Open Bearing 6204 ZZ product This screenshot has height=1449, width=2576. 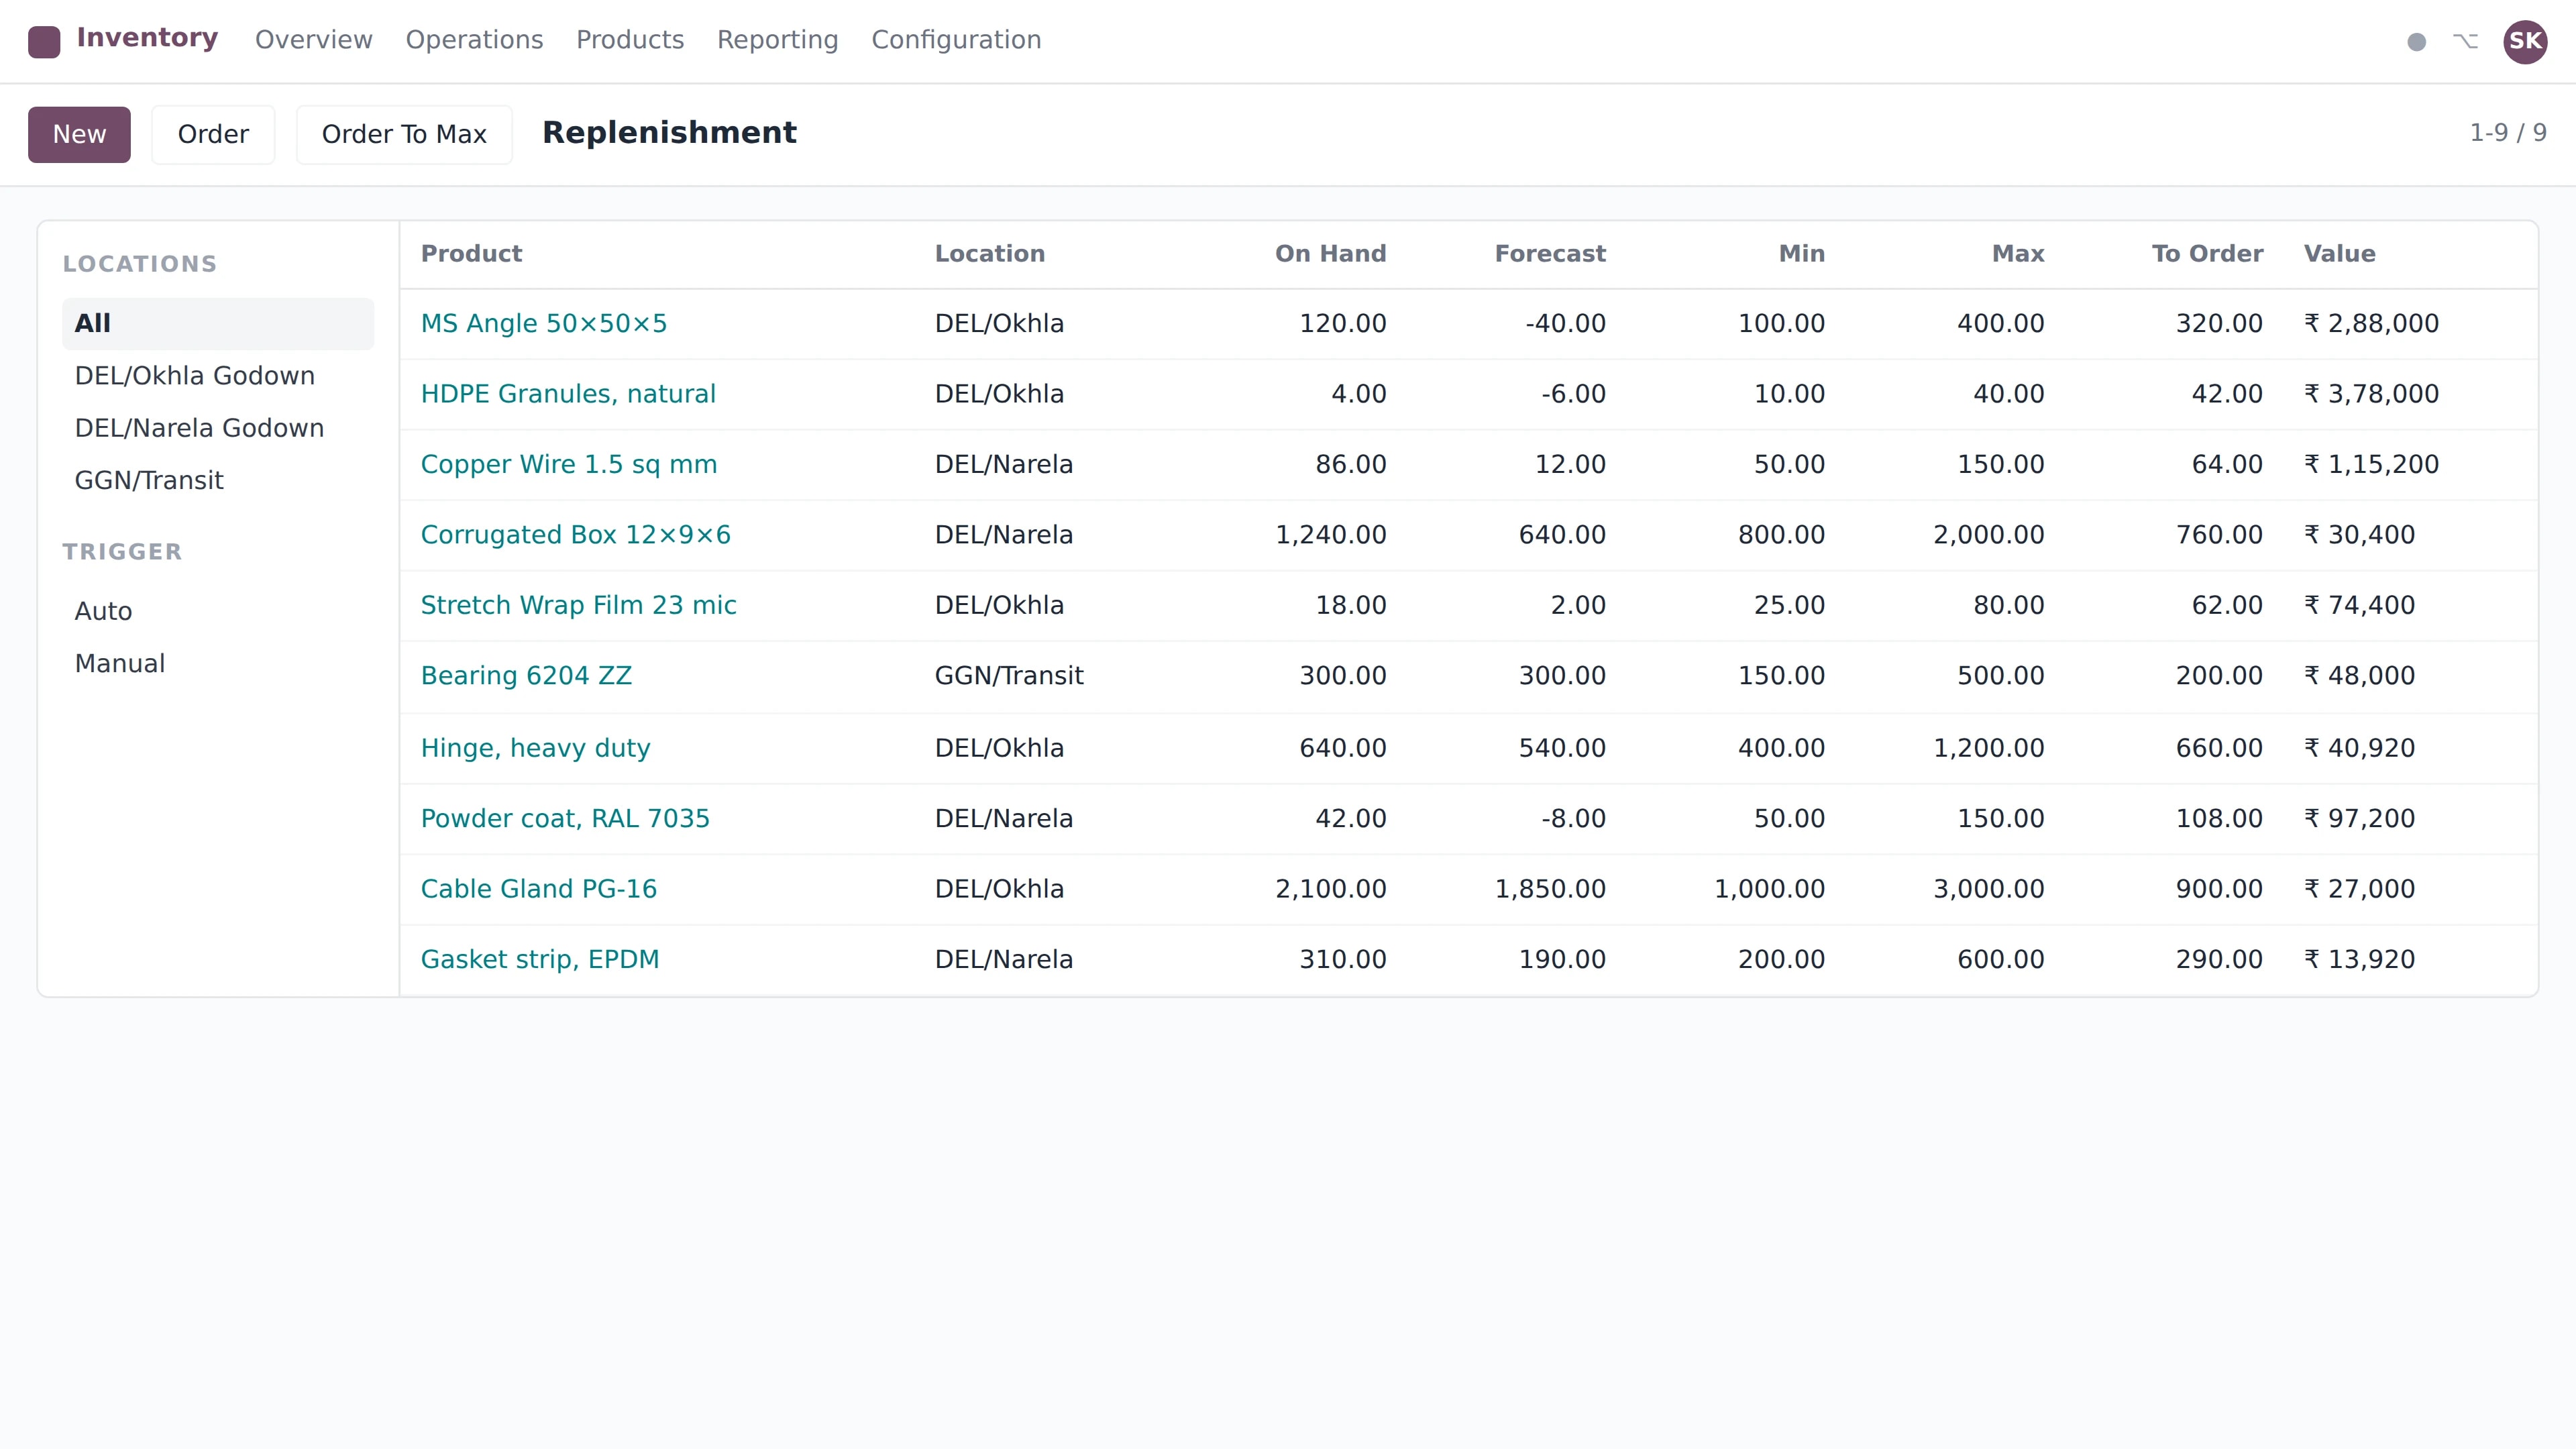[526, 676]
